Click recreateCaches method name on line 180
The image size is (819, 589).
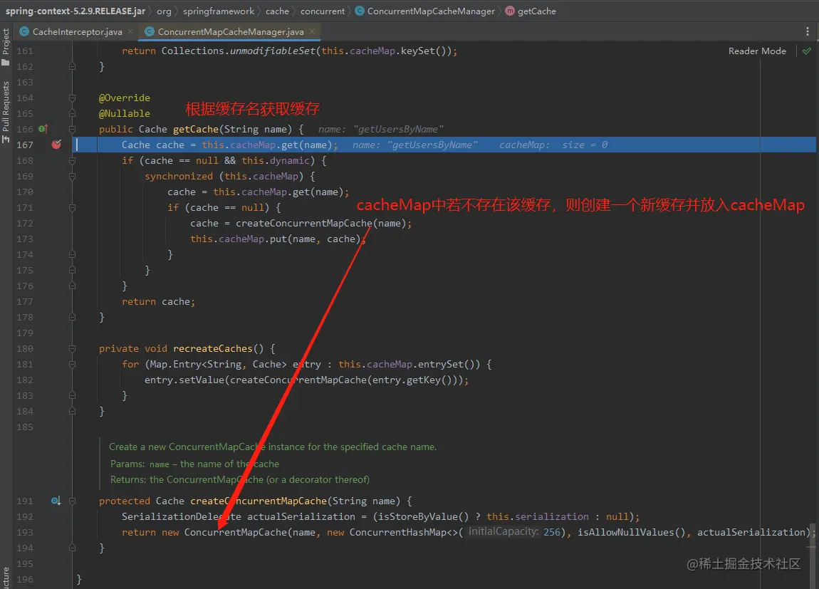(213, 348)
